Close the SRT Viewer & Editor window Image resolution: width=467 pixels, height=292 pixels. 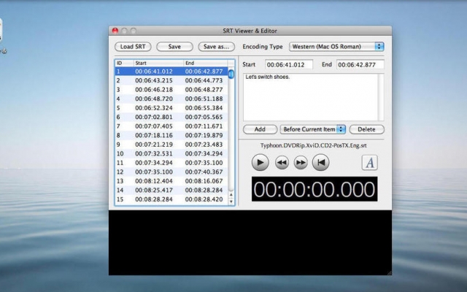[x=115, y=31]
